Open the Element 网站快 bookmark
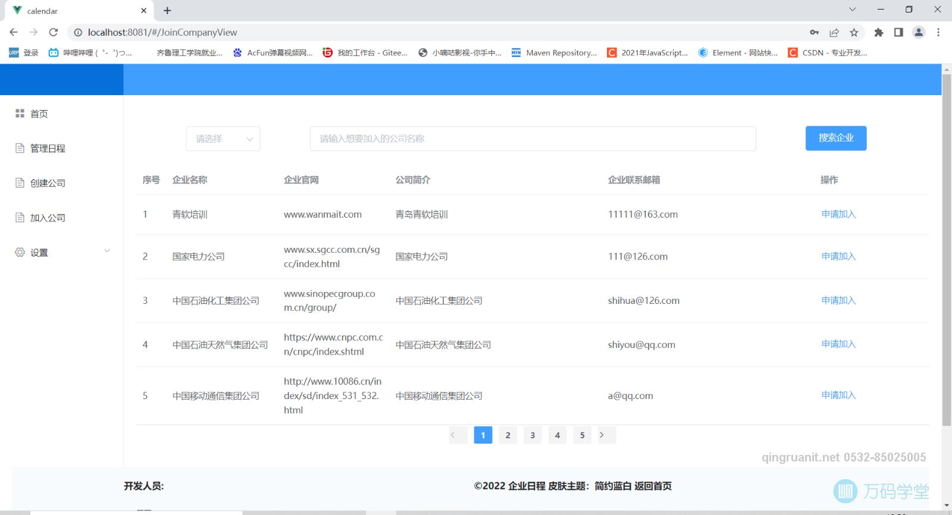 click(738, 52)
